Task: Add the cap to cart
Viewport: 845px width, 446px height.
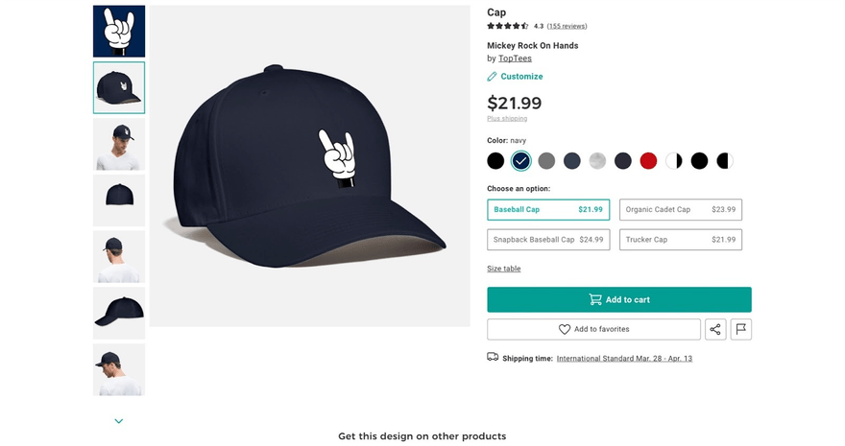Action: coord(618,299)
